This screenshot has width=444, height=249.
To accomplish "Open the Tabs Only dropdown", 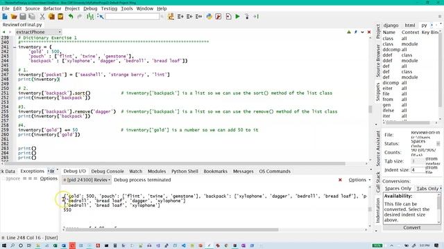I will 429,189.
